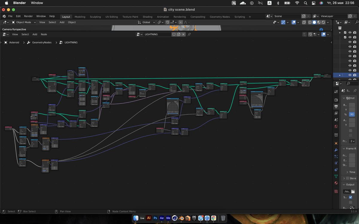Toggle X-ray mode in viewport header

point(304,22)
